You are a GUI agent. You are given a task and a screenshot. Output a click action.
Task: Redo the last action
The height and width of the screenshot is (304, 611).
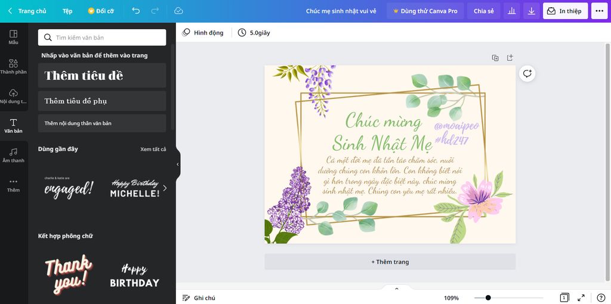[x=155, y=11]
